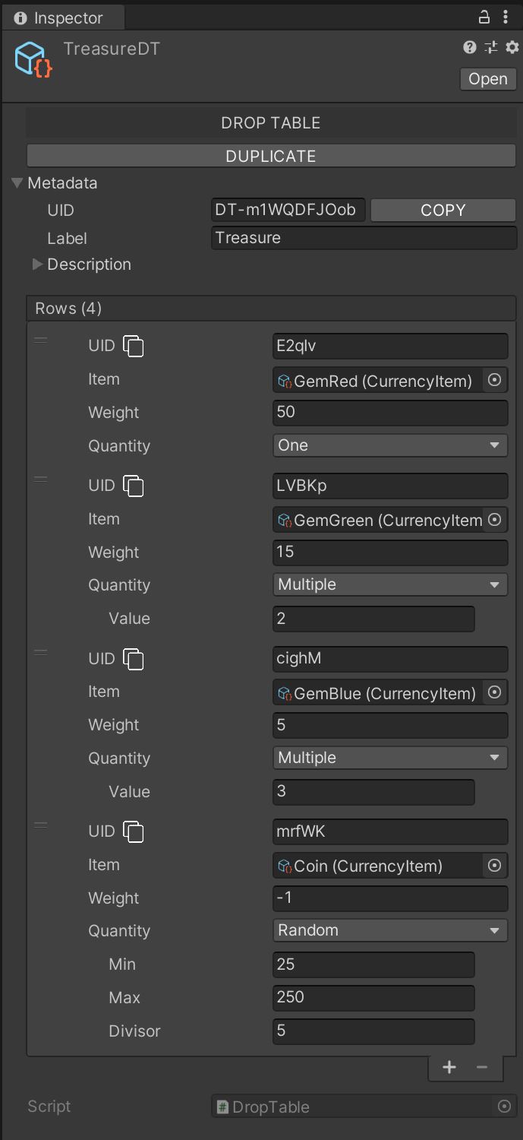Image resolution: width=523 pixels, height=1140 pixels.
Task: Collapse the Metadata foldout
Action: point(17,183)
